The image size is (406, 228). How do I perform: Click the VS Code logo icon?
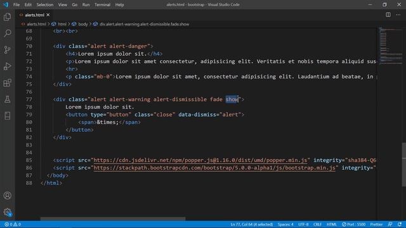(6, 4)
